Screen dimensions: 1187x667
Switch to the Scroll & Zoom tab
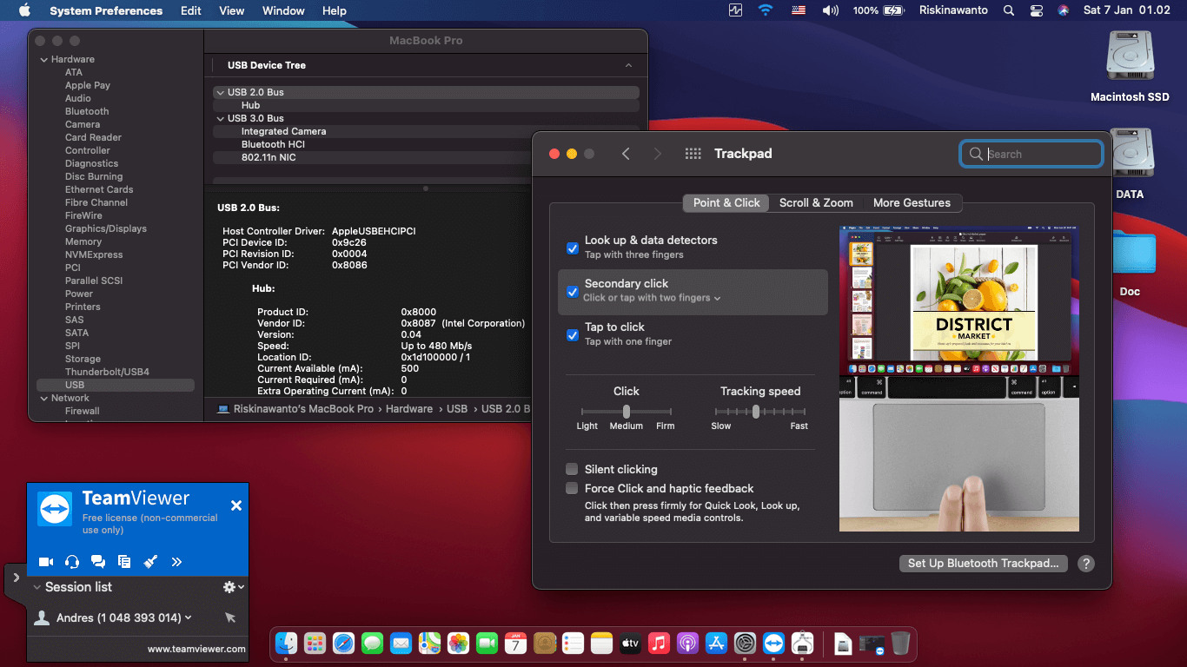(x=815, y=202)
